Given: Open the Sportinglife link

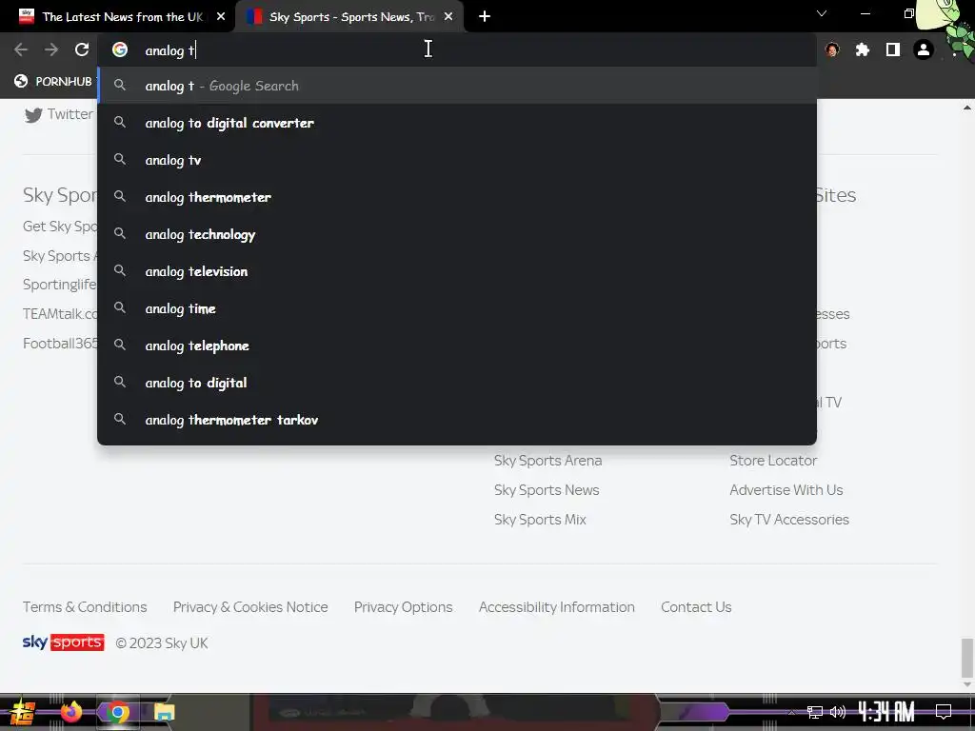Looking at the screenshot, I should [x=60, y=285].
